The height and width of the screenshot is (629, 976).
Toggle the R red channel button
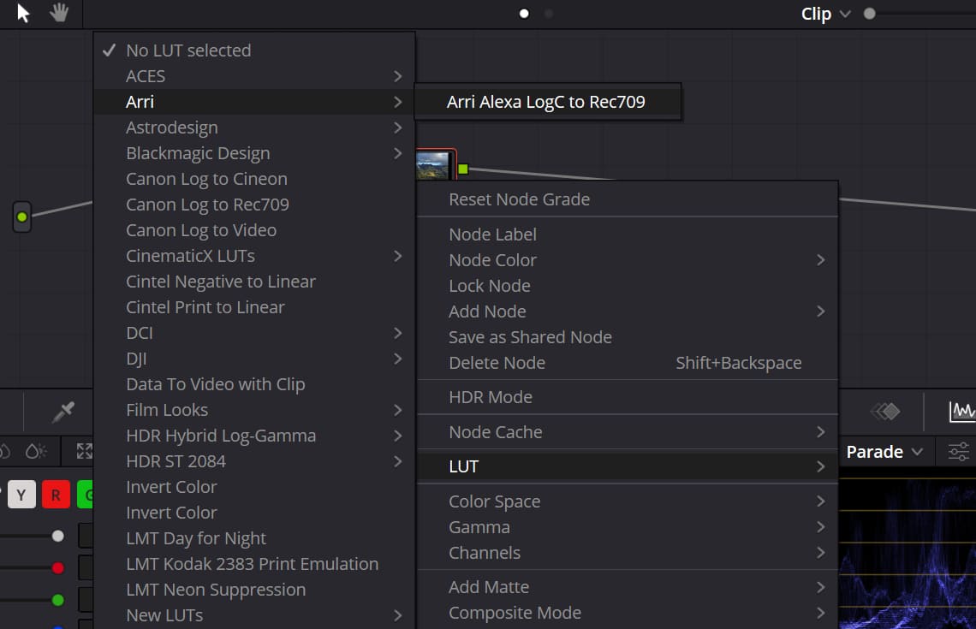tap(56, 494)
